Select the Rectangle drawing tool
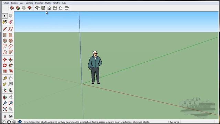Image resolution: width=220 pixels, height=124 pixels. (5, 35)
